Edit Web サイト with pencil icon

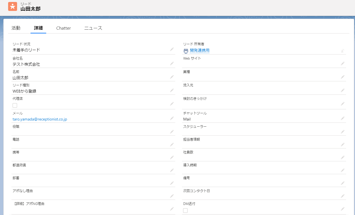click(342, 64)
